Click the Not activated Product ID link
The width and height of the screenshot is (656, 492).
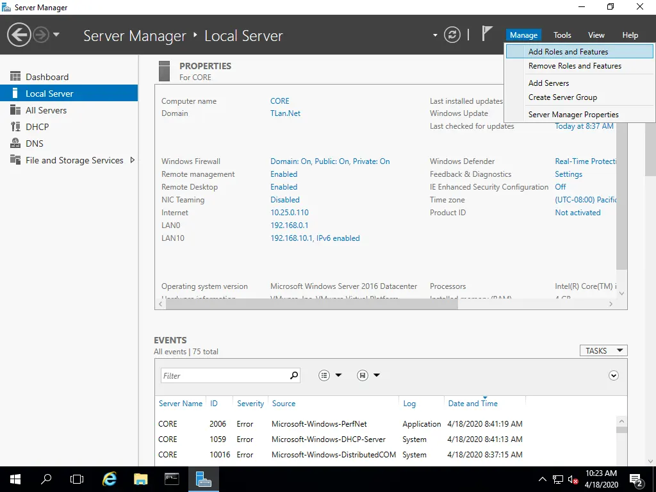coord(578,212)
